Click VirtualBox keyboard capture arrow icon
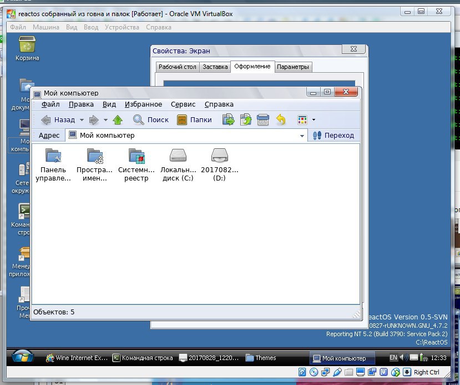 407,372
